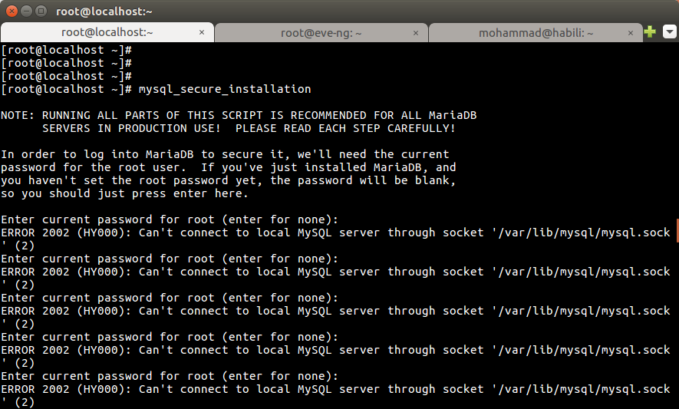Viewport: 679px width, 409px height.
Task: Close the root@localhost tab
Action: [203, 33]
